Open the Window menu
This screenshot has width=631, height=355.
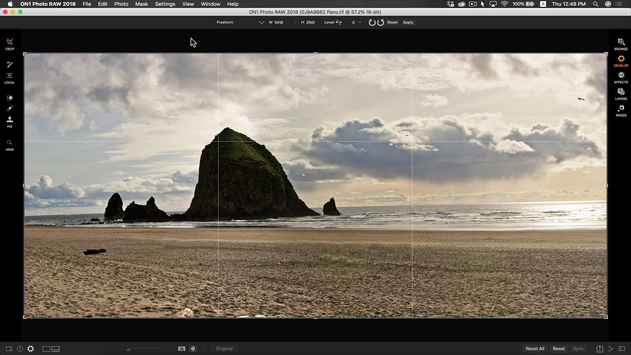[210, 4]
